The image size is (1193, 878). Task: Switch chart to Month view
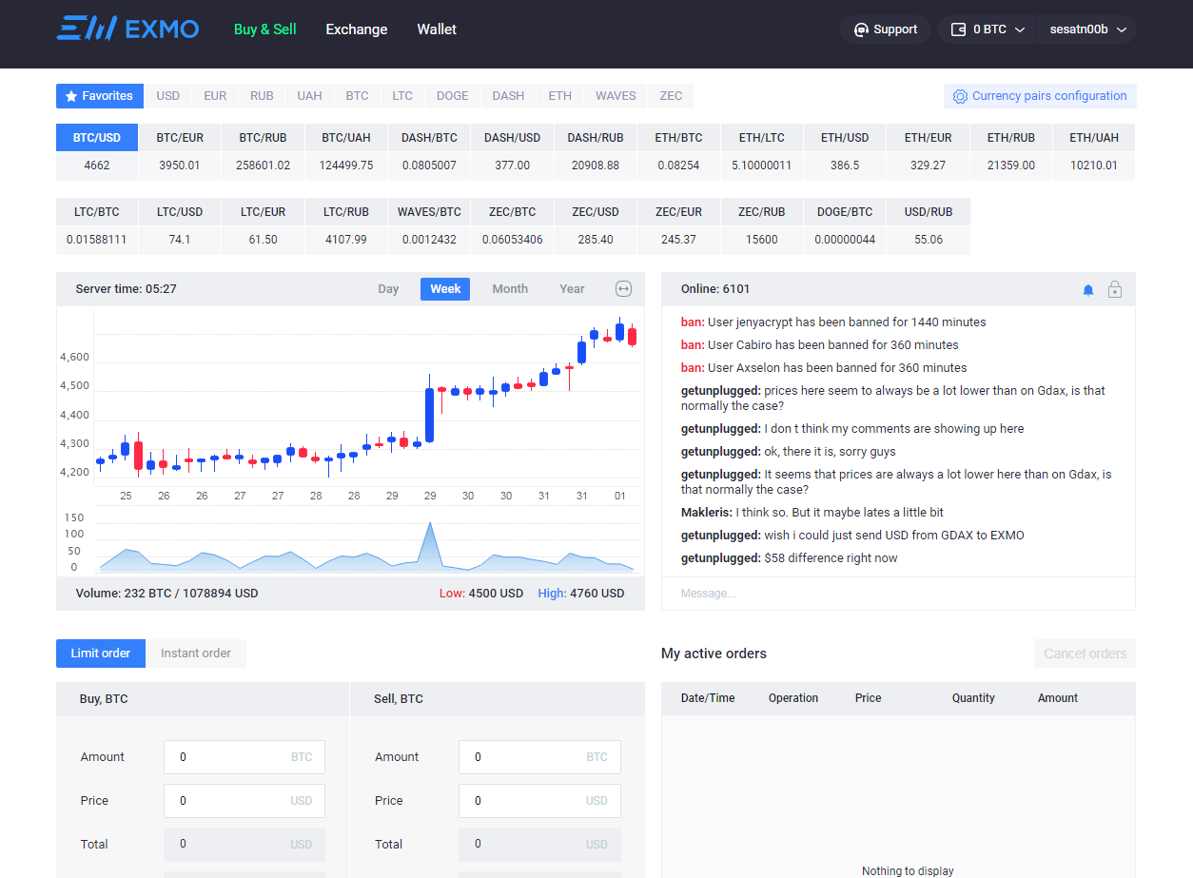point(510,289)
